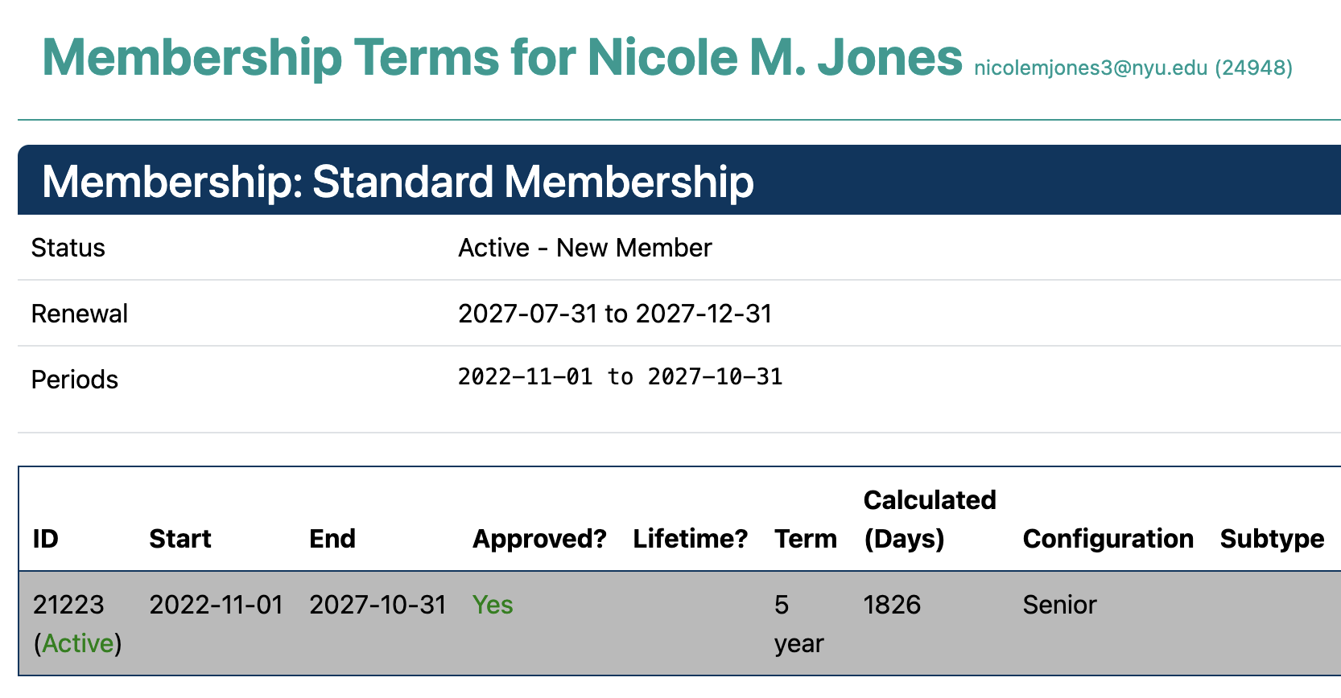Click the End column header
The height and width of the screenshot is (698, 1341).
click(x=332, y=539)
